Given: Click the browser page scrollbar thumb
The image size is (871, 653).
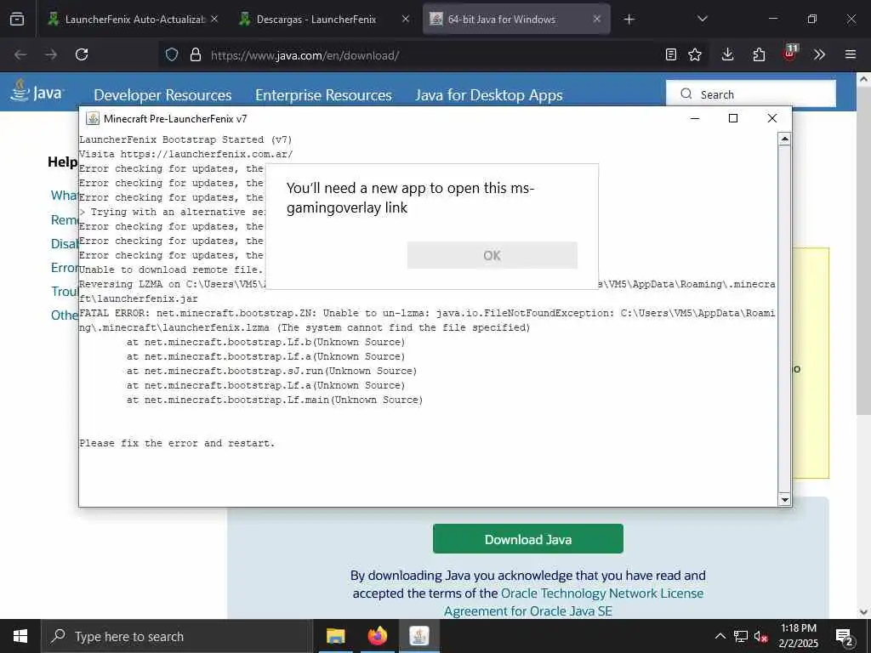Looking at the screenshot, I should point(864,250).
